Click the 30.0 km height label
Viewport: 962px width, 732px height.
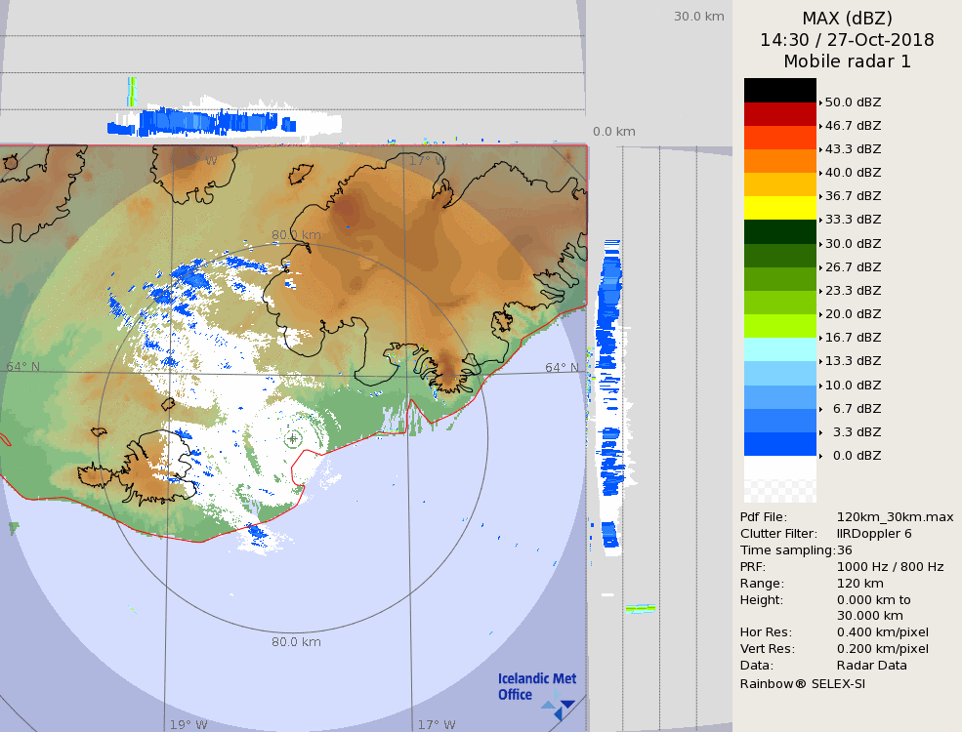point(698,16)
